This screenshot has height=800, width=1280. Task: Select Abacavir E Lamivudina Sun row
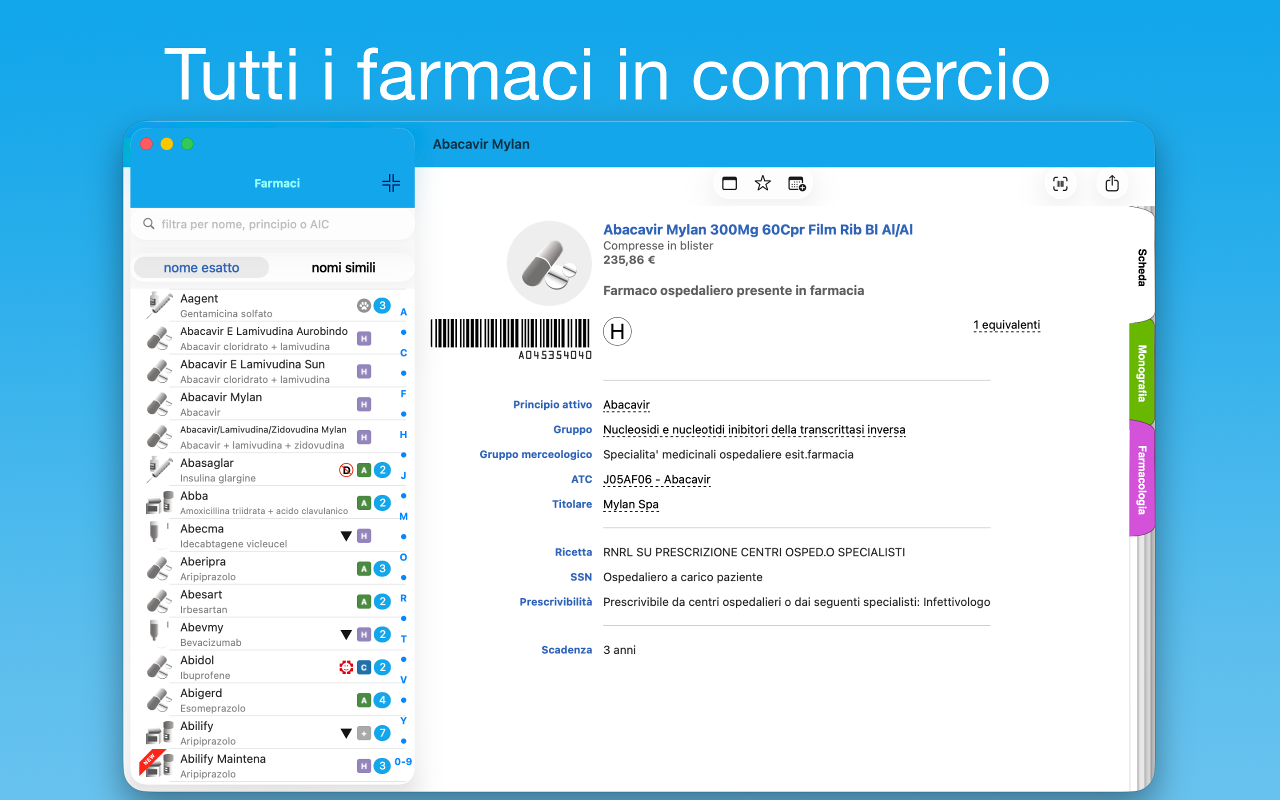(x=268, y=371)
